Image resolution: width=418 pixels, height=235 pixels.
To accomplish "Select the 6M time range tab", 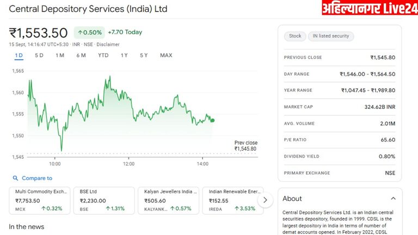I will point(81,55).
